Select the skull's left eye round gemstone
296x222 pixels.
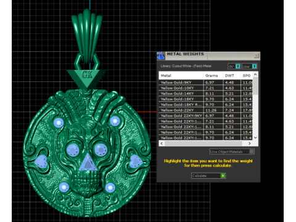click(73, 149)
